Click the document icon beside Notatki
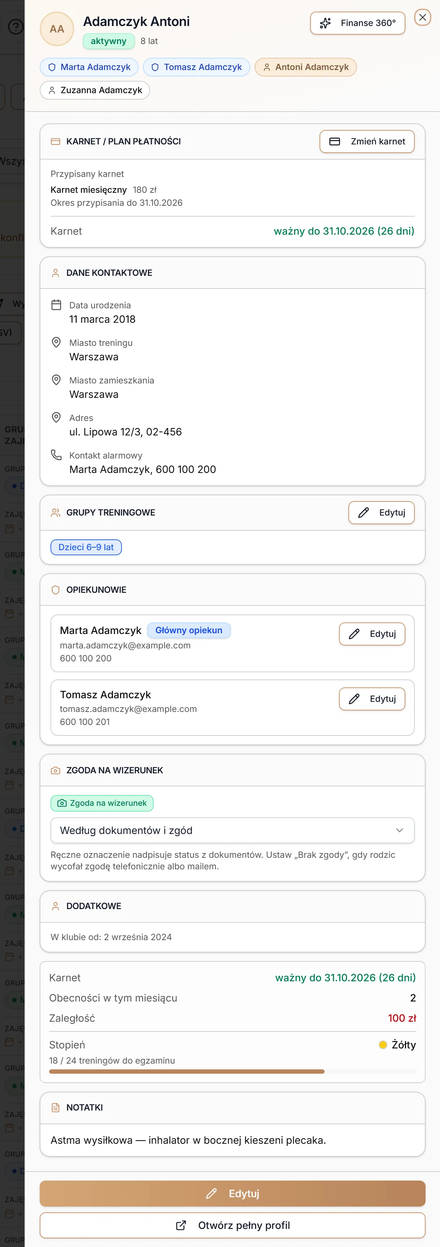The image size is (440, 1247). click(x=56, y=1108)
